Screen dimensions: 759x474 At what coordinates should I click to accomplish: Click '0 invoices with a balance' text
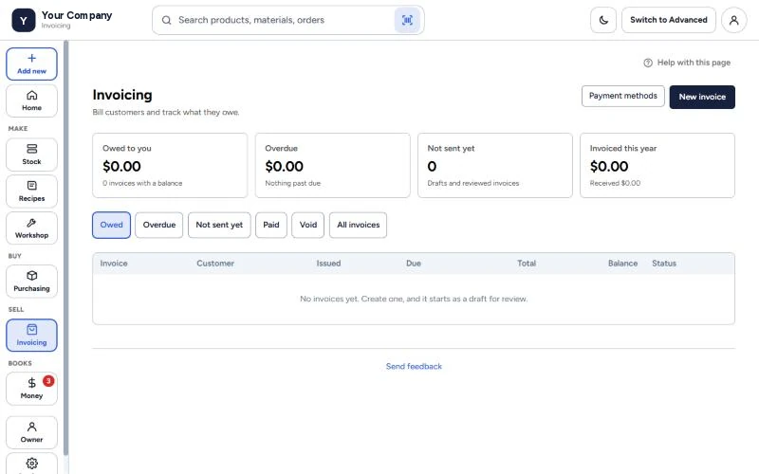tap(142, 183)
